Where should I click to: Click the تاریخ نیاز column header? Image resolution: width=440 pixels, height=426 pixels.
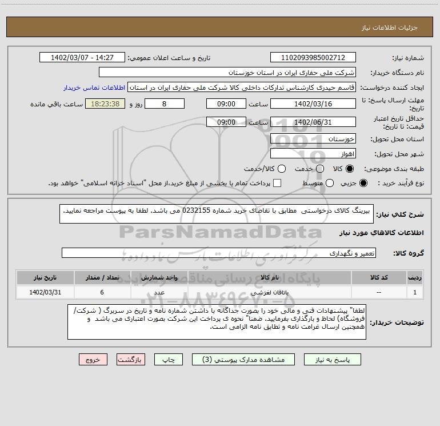pos(45,277)
